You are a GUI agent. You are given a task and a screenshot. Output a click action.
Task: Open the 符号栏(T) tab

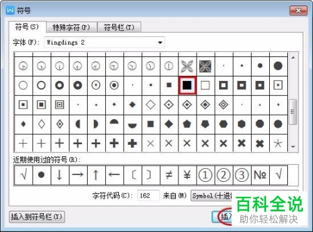(119, 28)
